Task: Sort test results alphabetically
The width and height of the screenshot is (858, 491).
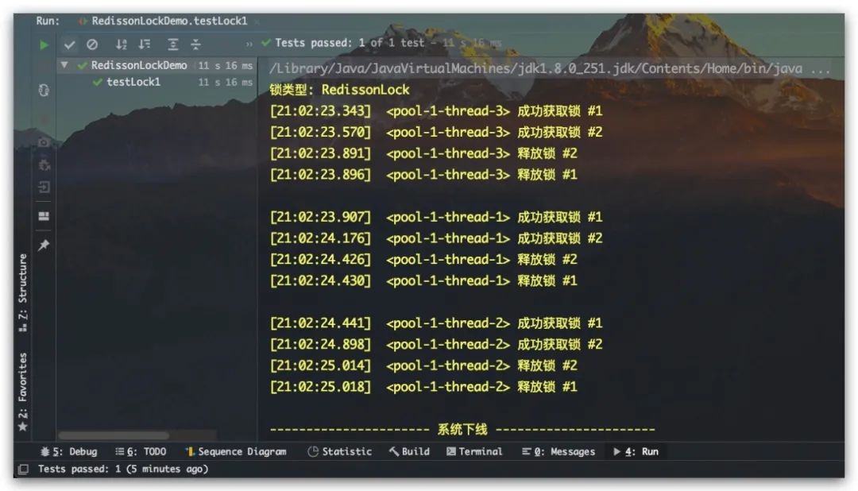Action: click(121, 44)
